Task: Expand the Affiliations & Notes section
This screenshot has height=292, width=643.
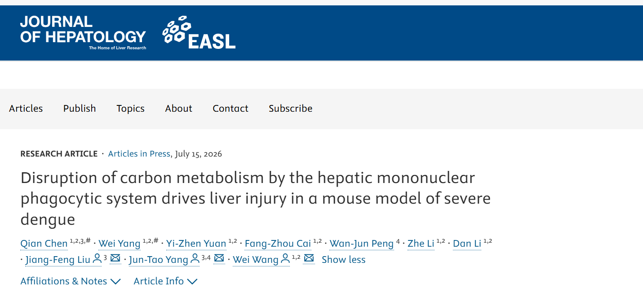Action: (x=71, y=281)
